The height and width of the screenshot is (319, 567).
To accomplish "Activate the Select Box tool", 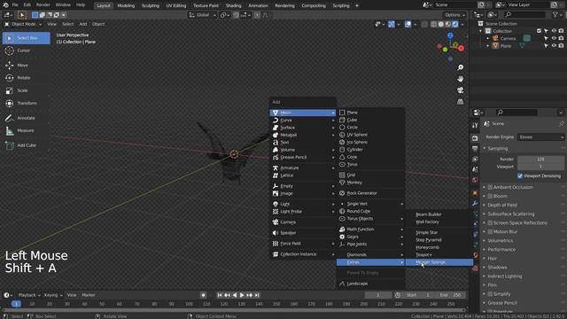I will coord(26,38).
